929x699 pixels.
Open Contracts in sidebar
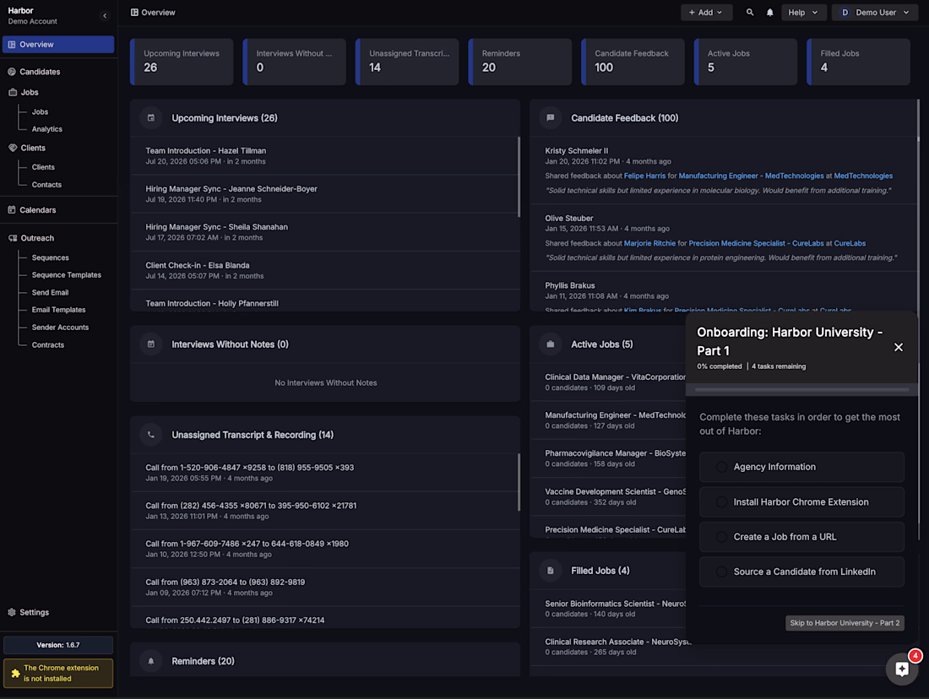[x=48, y=344]
